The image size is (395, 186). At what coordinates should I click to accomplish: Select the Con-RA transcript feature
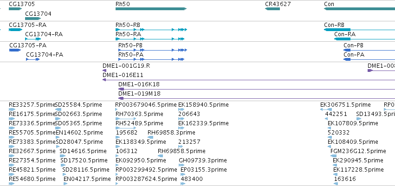pyautogui.click(x=364, y=39)
